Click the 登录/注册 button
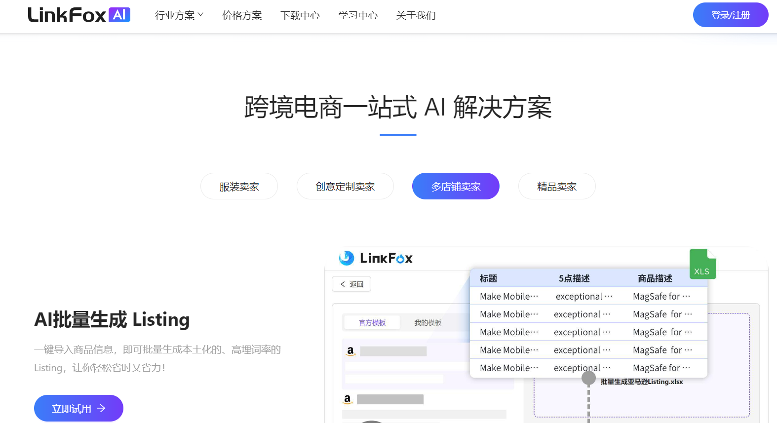The height and width of the screenshot is (423, 777). (731, 15)
